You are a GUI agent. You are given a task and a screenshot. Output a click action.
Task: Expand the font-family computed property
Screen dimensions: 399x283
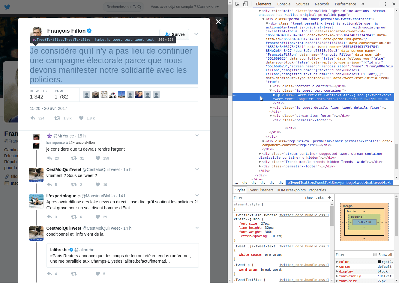pyautogui.click(x=337, y=276)
